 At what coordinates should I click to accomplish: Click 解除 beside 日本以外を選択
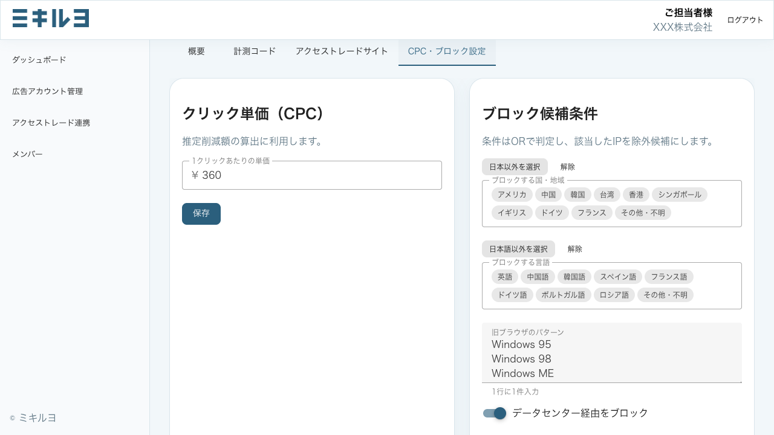coord(568,167)
